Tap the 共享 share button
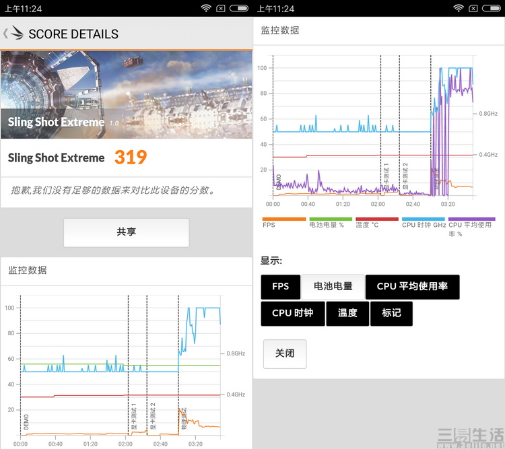Image resolution: width=505 pixels, height=449 pixels. click(x=127, y=232)
